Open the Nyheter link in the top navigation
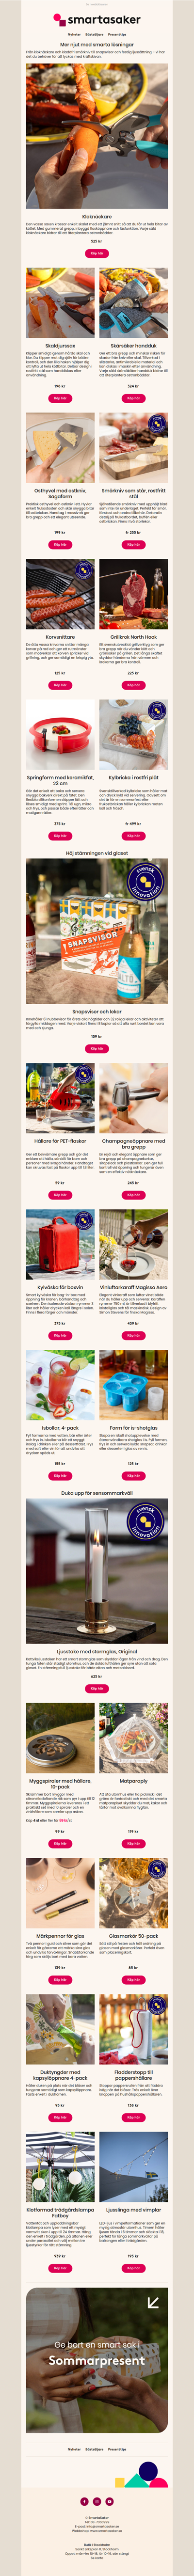 pos(74,34)
